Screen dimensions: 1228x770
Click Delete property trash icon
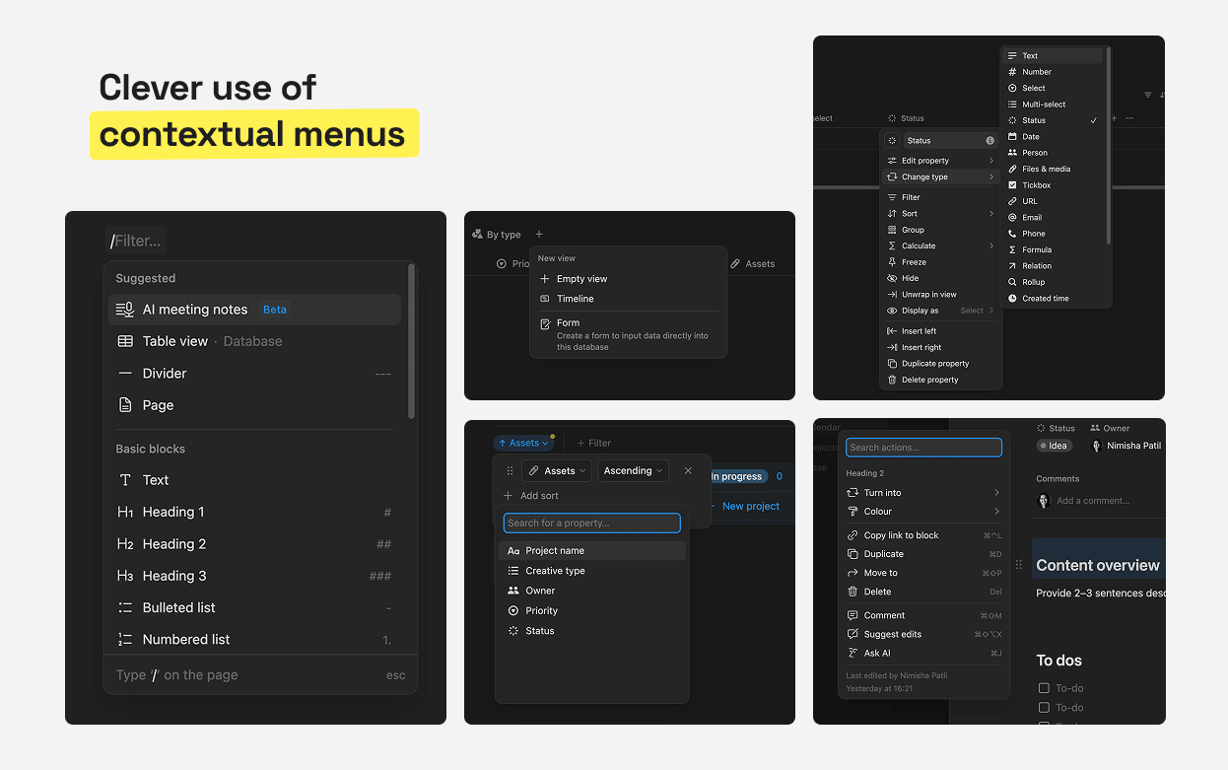pyautogui.click(x=892, y=380)
